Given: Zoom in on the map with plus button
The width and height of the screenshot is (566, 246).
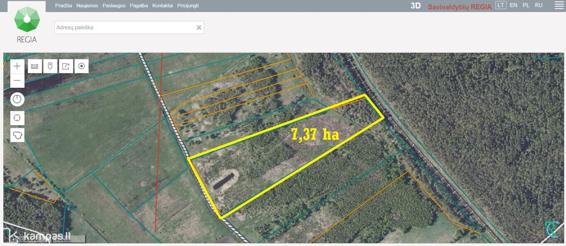Looking at the screenshot, I should [17, 66].
